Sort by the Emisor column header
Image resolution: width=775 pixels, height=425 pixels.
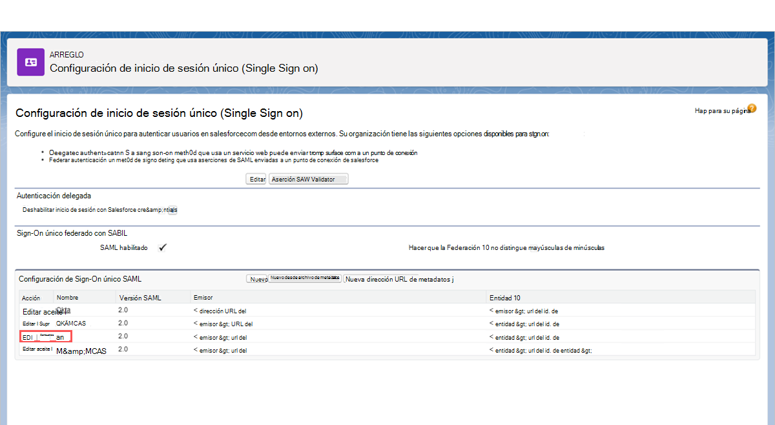203,297
